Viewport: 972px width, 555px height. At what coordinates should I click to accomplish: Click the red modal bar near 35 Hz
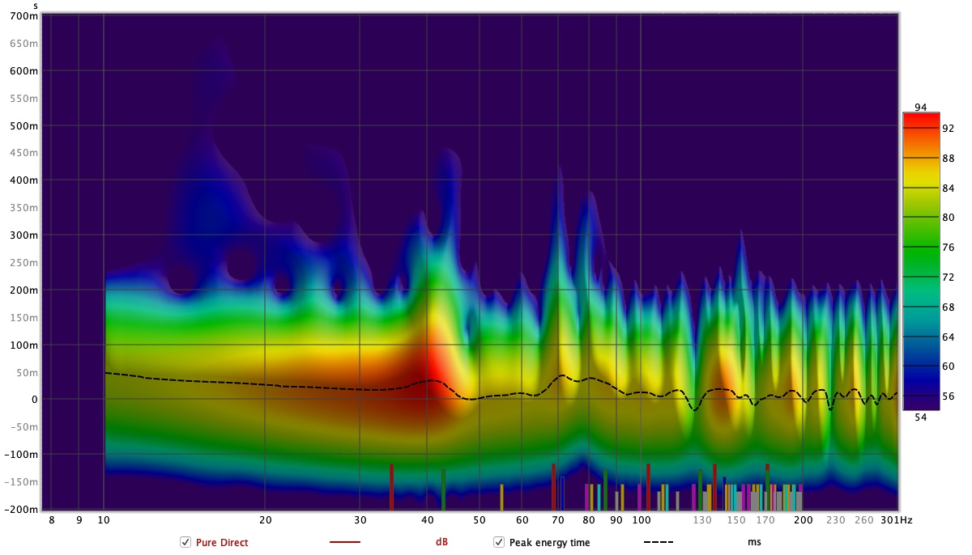[x=391, y=486]
